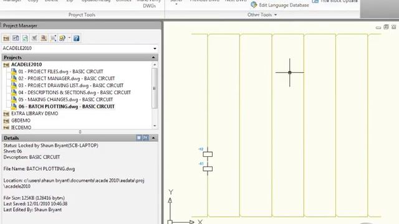Screen dimensions: 399x224
Task: Select the GBDEMO project
Action: (21, 120)
